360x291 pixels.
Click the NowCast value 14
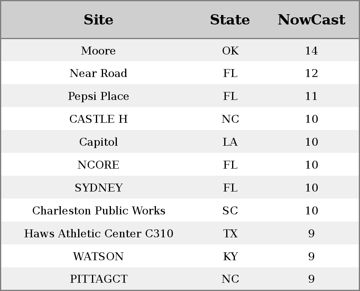click(x=311, y=51)
